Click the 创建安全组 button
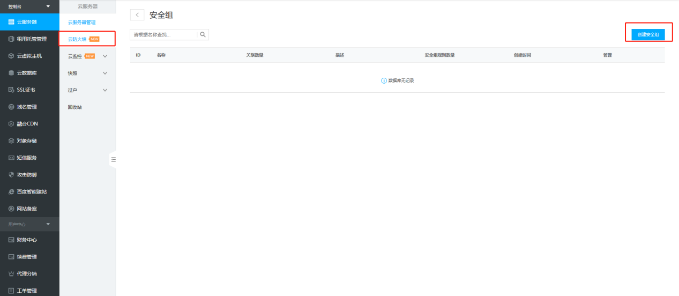The height and width of the screenshot is (296, 679). 647,34
